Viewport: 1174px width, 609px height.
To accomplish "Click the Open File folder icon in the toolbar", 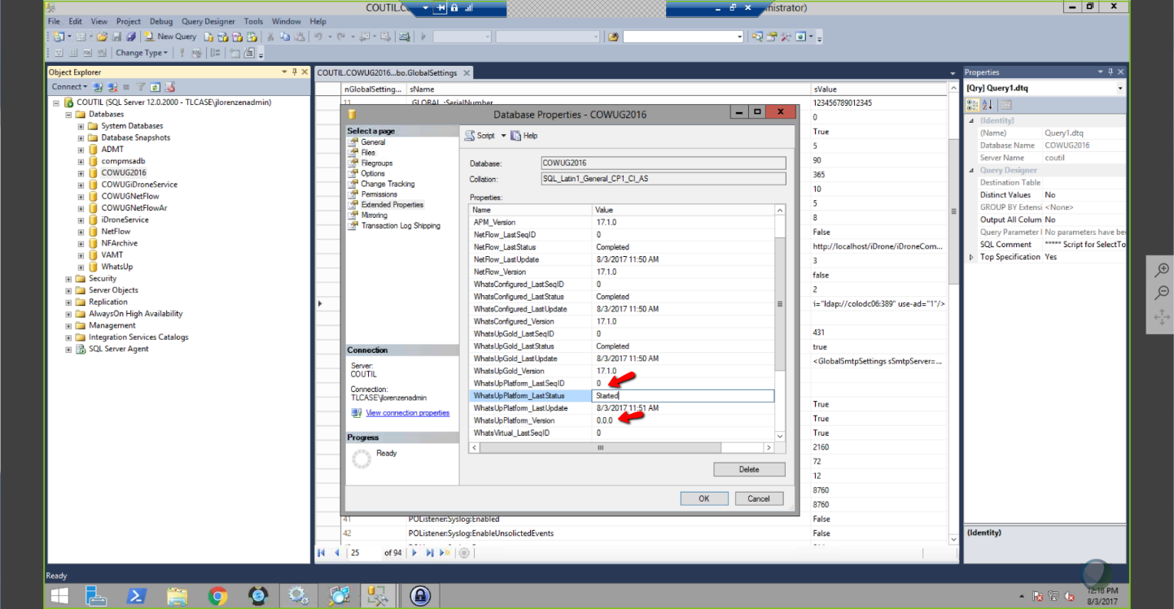I will click(x=102, y=37).
